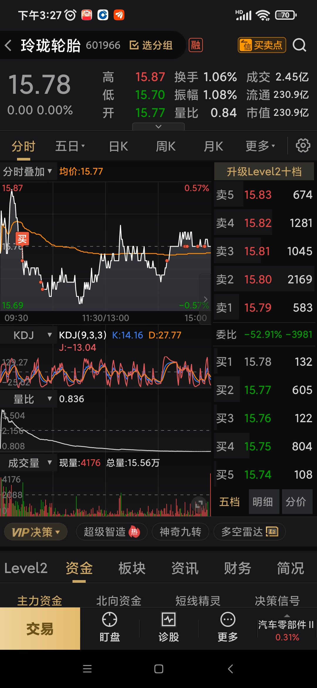Open the 资讯 info tab

[185, 568]
